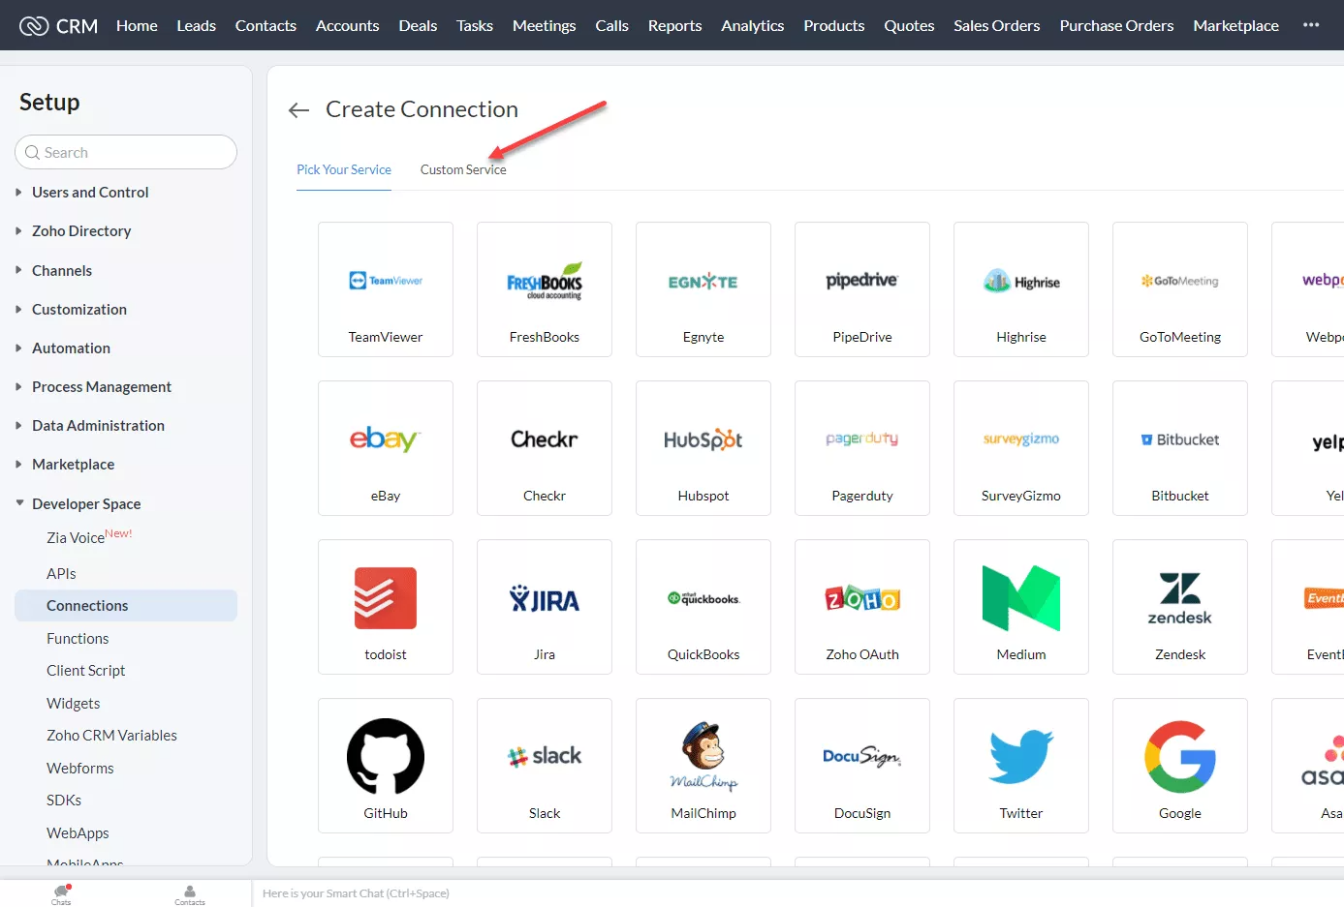The width and height of the screenshot is (1344, 907).
Task: Select the Twitter service card
Action: coord(1021,766)
